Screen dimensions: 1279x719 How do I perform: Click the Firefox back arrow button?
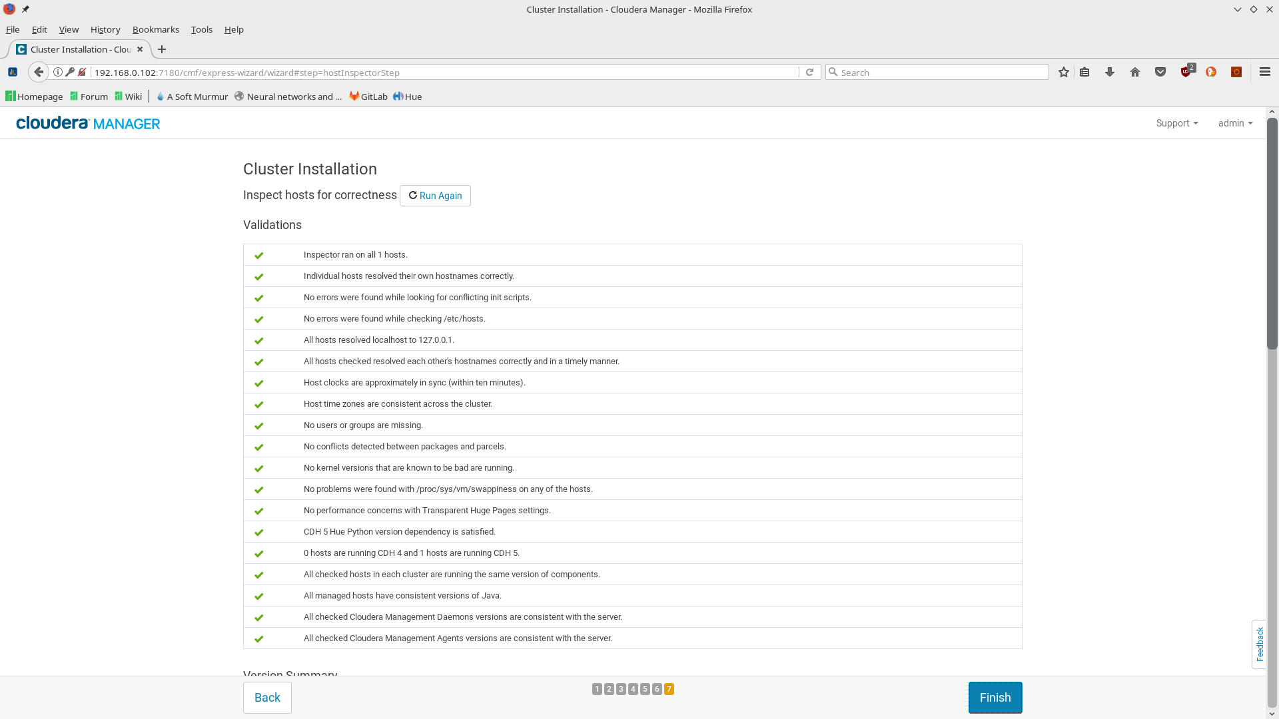[x=39, y=72]
